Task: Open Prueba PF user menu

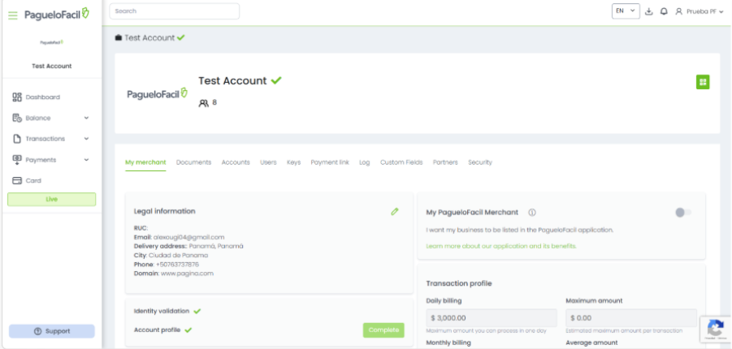Action: pyautogui.click(x=700, y=11)
